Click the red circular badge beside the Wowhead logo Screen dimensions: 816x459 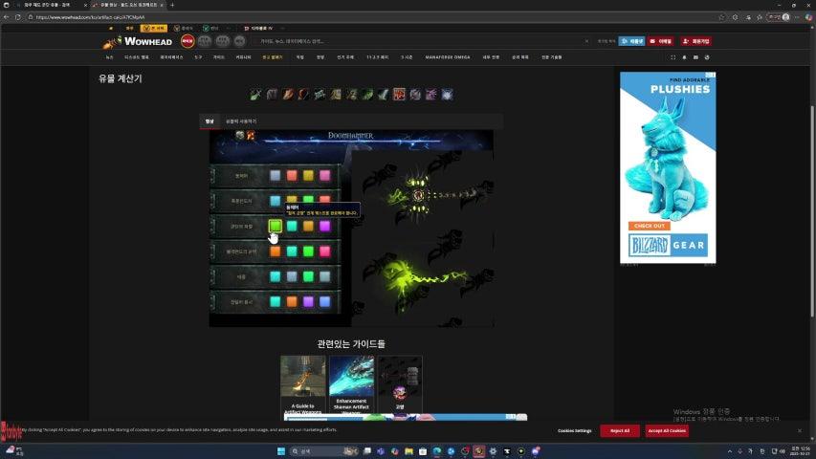click(x=188, y=41)
